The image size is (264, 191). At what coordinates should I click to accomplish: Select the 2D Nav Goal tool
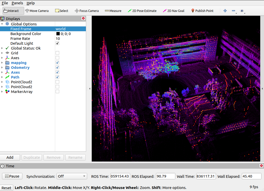click(174, 11)
